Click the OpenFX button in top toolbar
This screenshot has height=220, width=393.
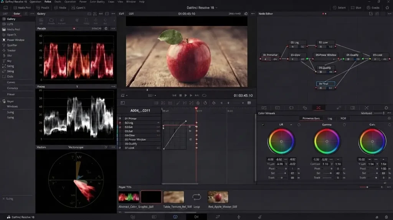point(78,8)
